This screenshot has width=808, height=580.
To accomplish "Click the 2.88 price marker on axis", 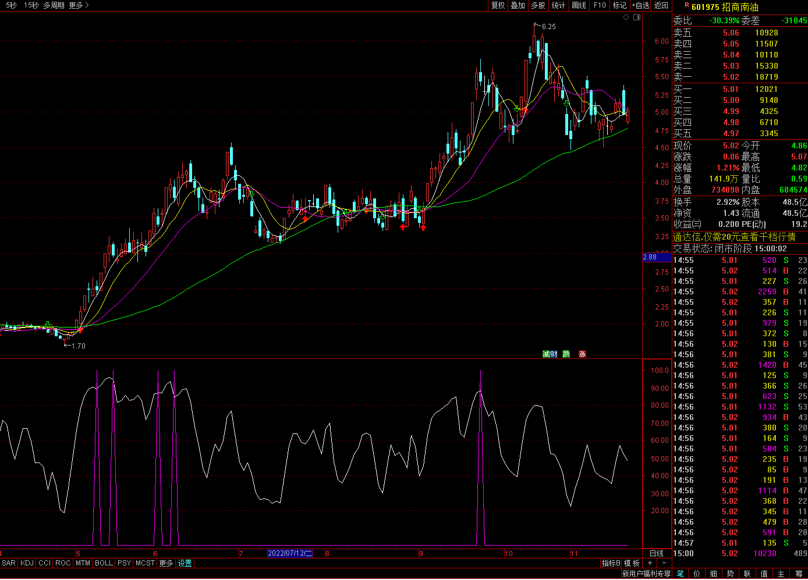I will point(657,257).
